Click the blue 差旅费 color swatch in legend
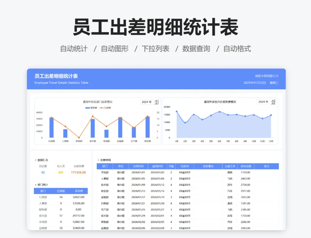The width and height of the screenshot is (311, 238). coord(87,108)
